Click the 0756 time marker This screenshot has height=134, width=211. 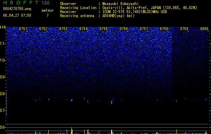124,29
